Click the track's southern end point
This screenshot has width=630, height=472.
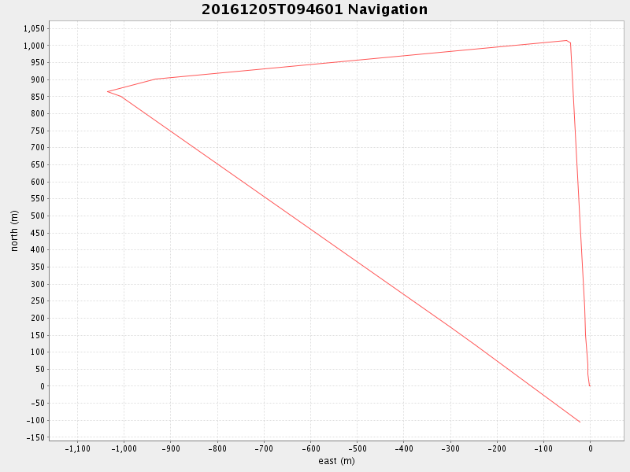[x=580, y=422]
